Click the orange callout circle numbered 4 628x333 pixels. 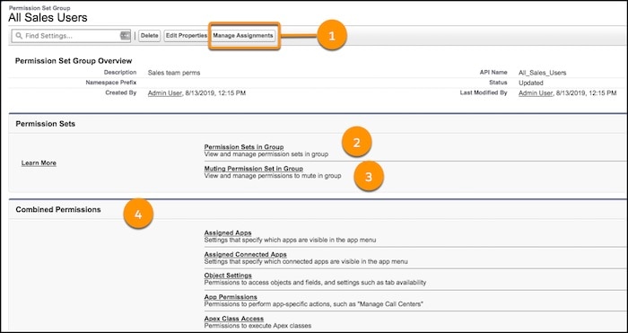click(138, 214)
